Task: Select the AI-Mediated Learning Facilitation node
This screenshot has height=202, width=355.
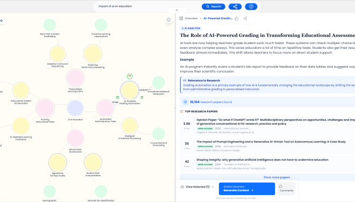Action: click(x=21, y=126)
